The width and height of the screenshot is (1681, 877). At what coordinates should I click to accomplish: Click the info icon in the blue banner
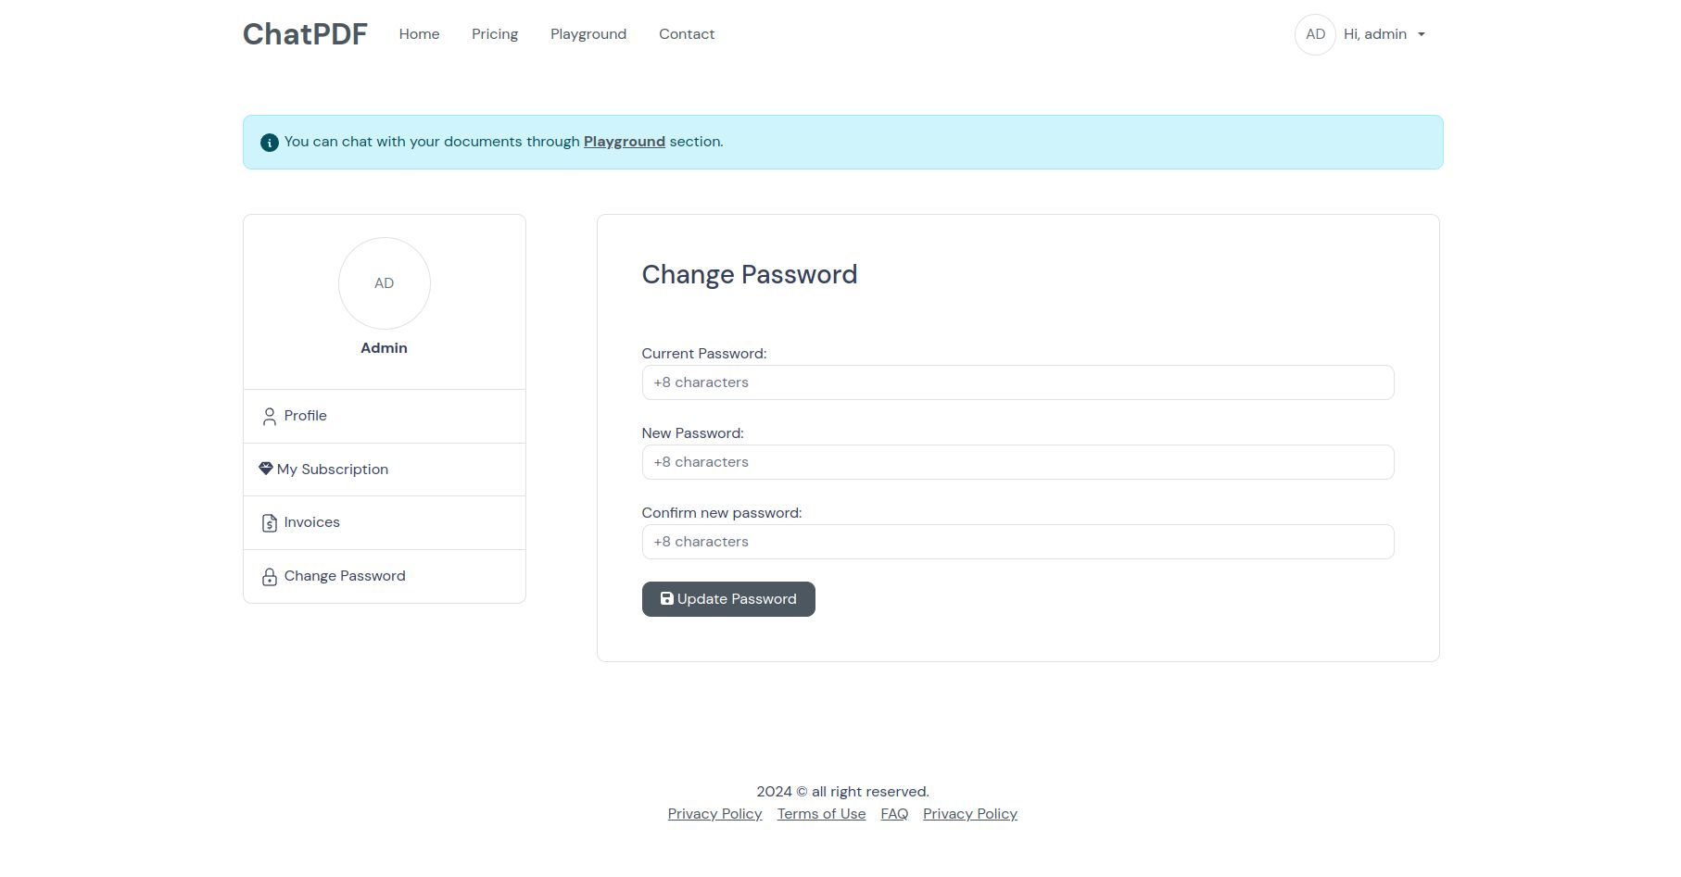[x=269, y=143]
